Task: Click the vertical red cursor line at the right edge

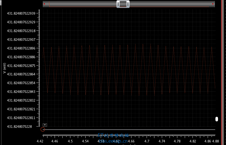Action: [x=222, y=72]
